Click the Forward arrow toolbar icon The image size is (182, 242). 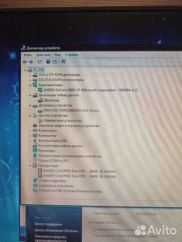click(x=31, y=62)
